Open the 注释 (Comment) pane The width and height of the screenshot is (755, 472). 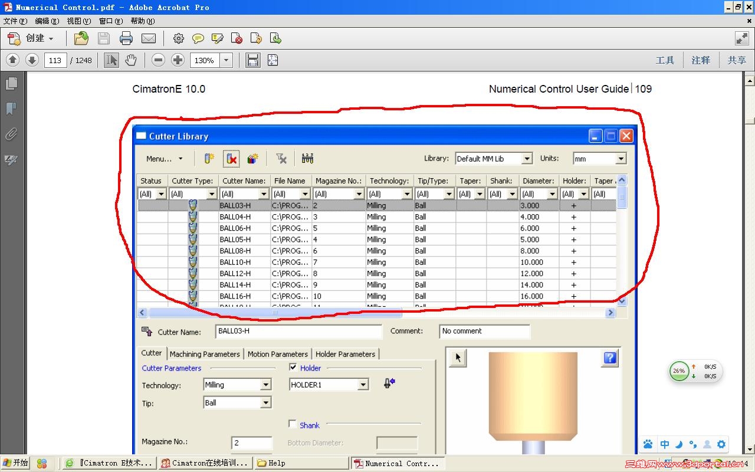click(x=701, y=60)
